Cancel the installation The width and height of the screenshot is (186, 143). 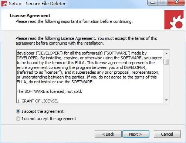(x=167, y=134)
